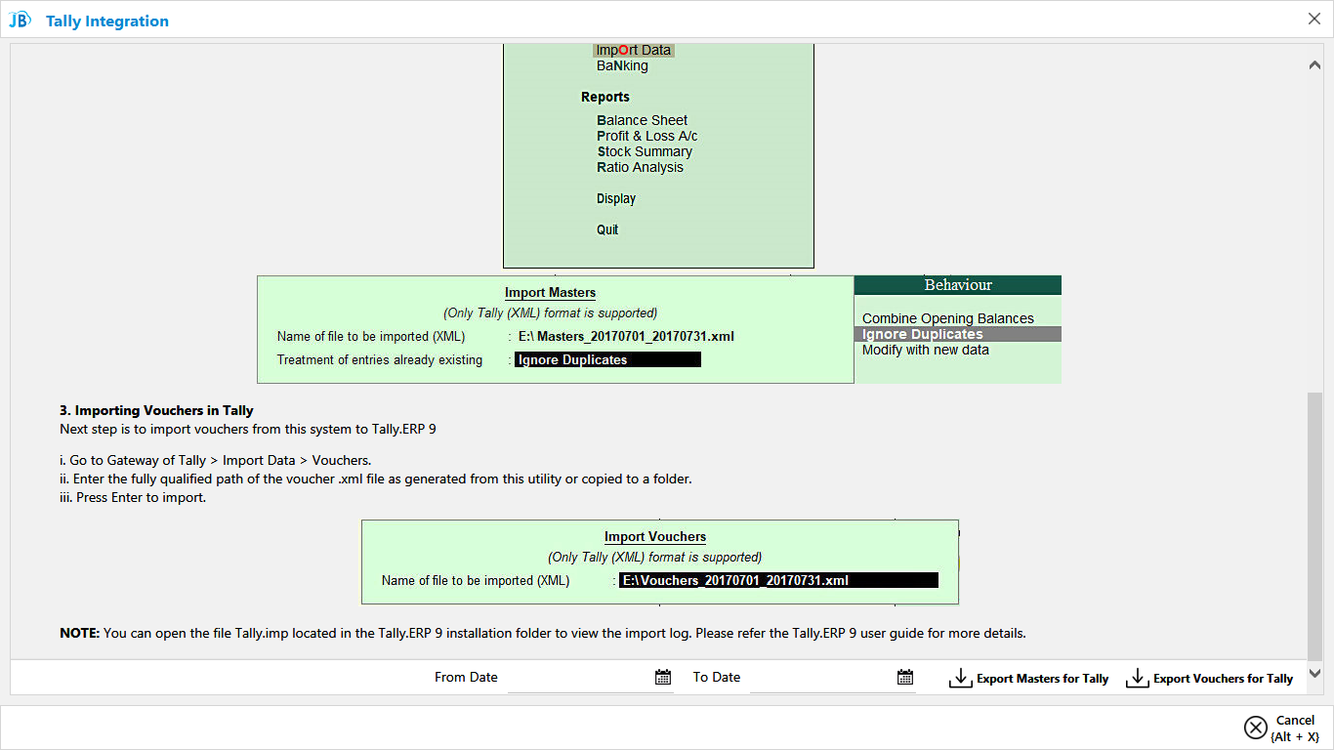Image resolution: width=1334 pixels, height=750 pixels.
Task: Open the From Date calendar picker
Action: tap(663, 677)
